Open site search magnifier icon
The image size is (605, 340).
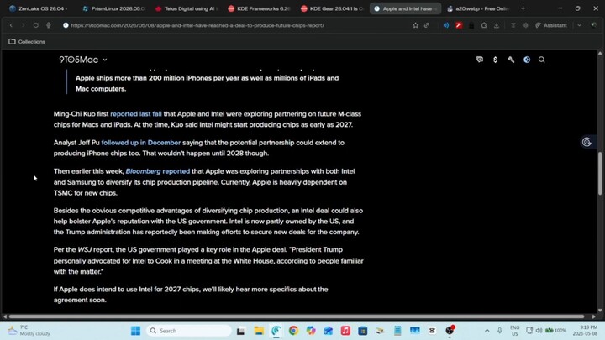542,60
